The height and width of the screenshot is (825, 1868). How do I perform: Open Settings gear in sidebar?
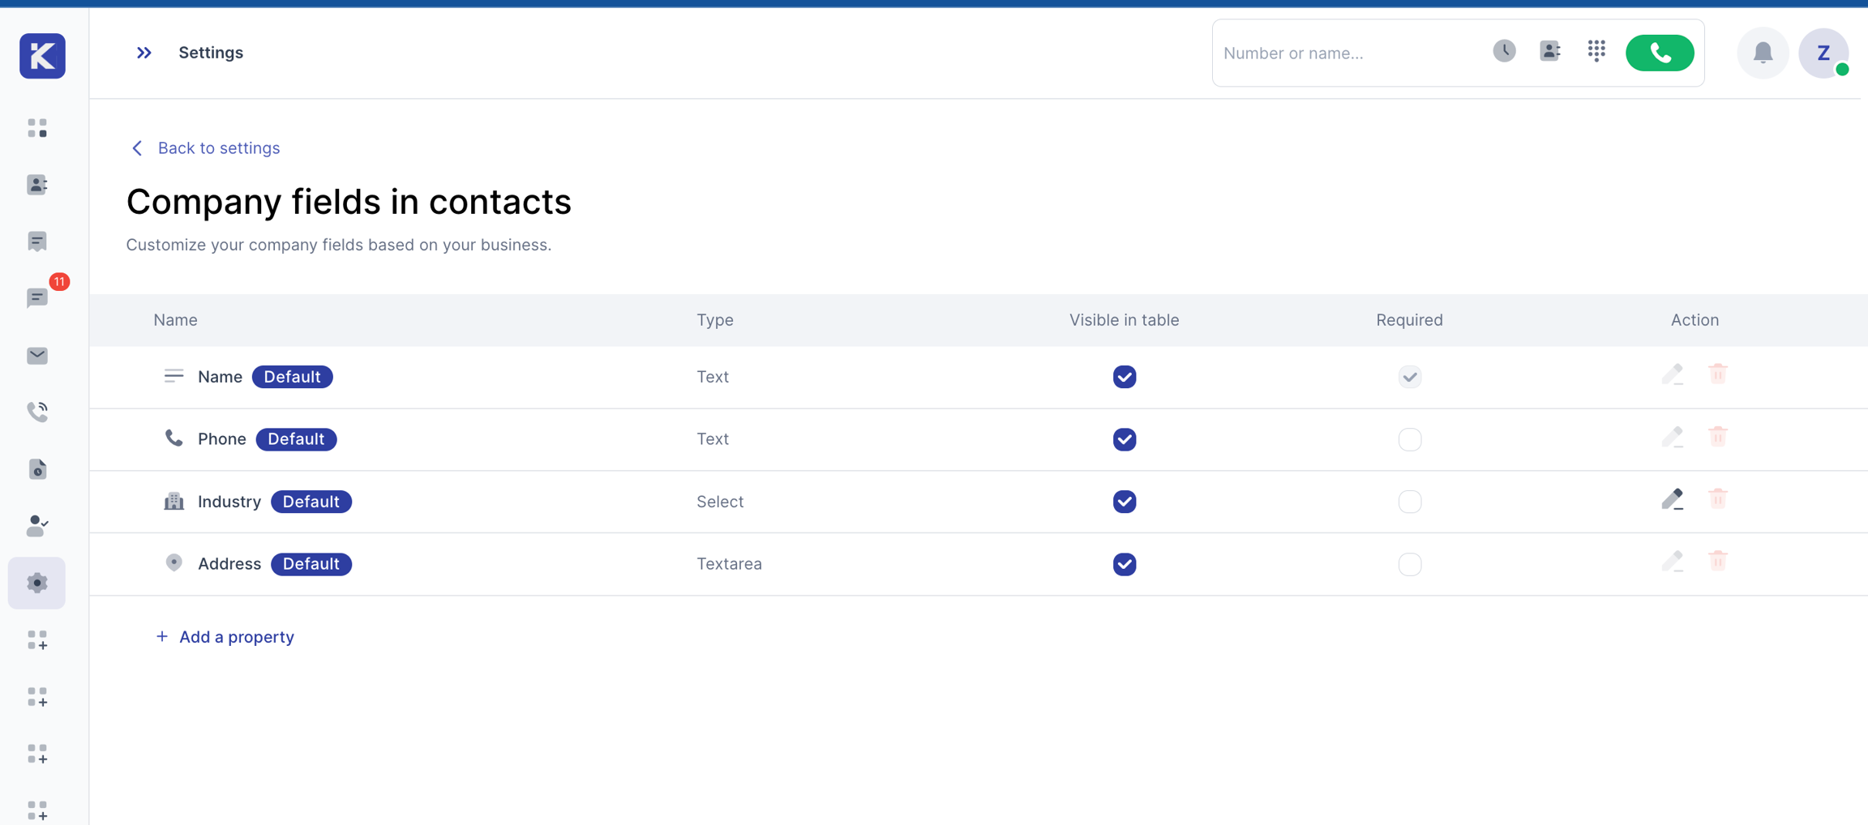coord(37,583)
